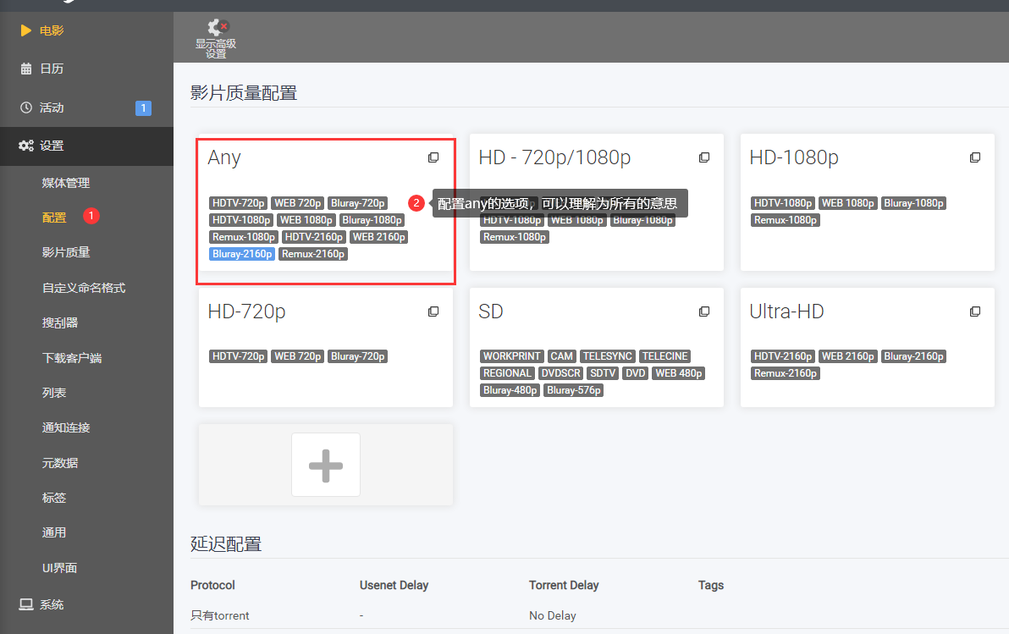The width and height of the screenshot is (1009, 634).
Task: Open the 电影 (Movies) sidebar section
Action: (52, 30)
